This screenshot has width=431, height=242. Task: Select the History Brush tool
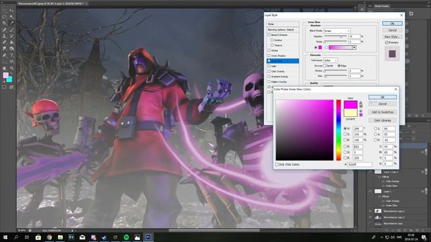11,36
